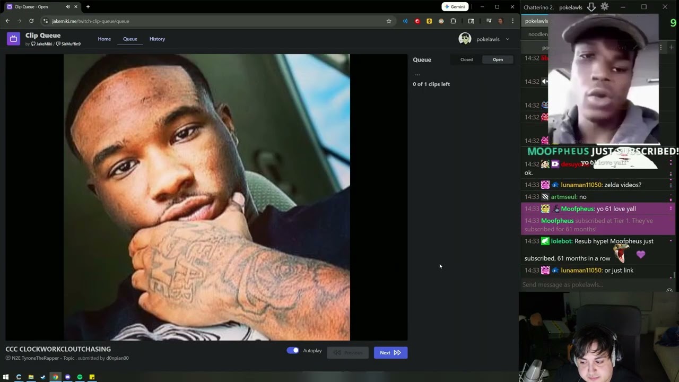This screenshot has width=679, height=382.
Task: Set the queue to Open
Action: click(x=498, y=59)
